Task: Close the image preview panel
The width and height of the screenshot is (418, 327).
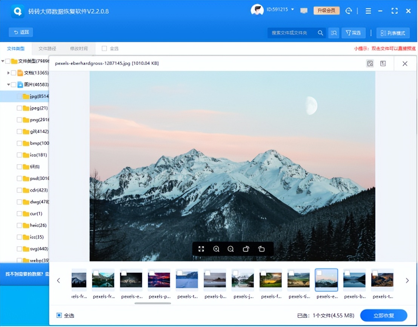Action: pos(405,64)
